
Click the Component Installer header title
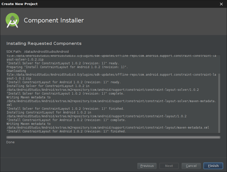click(x=54, y=20)
